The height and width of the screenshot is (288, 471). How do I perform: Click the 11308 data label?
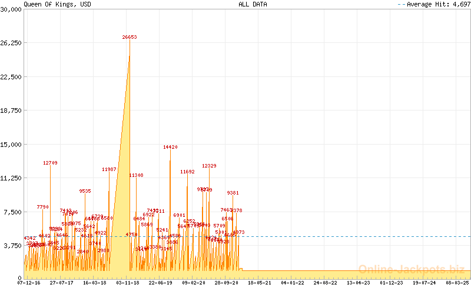tap(136, 175)
